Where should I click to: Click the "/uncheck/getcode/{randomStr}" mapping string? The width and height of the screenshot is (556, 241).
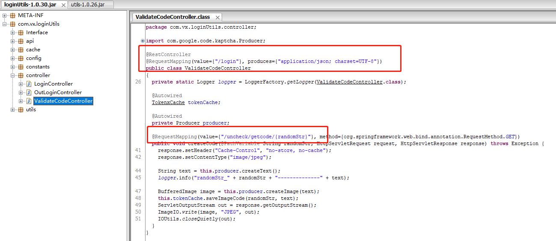coord(266,137)
